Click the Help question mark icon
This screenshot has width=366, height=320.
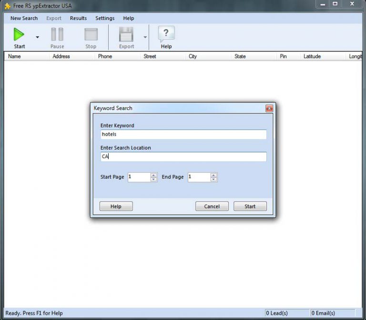tap(166, 34)
